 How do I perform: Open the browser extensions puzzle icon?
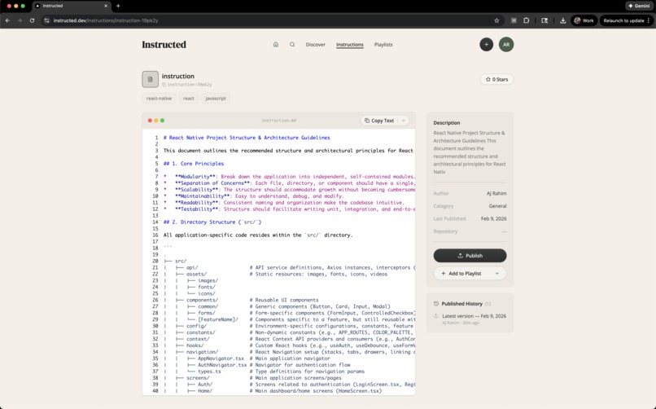527,20
